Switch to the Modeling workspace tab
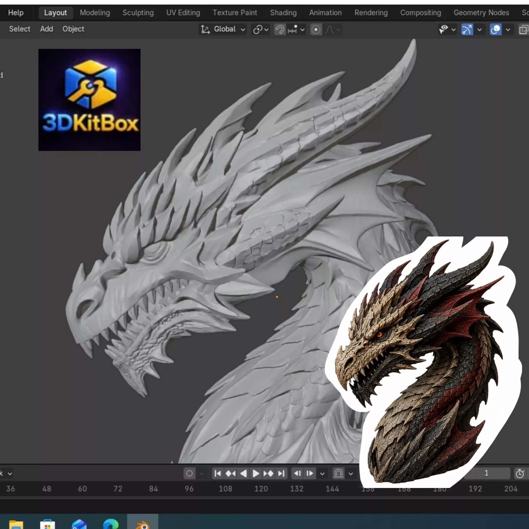The height and width of the screenshot is (529, 529). pyautogui.click(x=95, y=13)
